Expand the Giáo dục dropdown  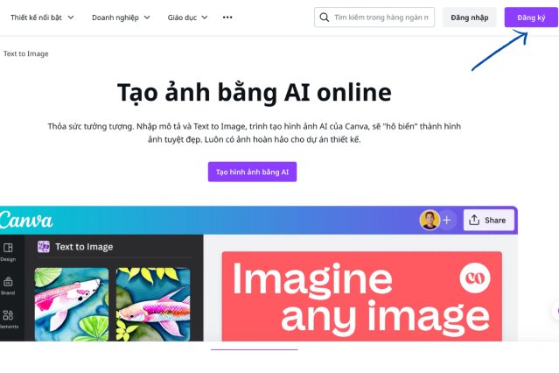[187, 18]
